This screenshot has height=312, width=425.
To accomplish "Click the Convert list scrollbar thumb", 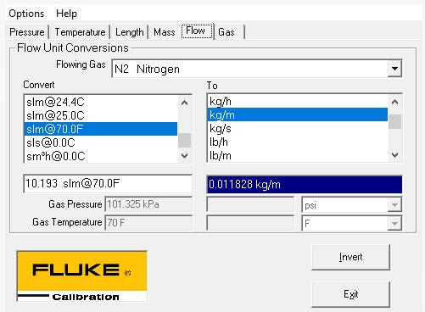I will click(184, 140).
